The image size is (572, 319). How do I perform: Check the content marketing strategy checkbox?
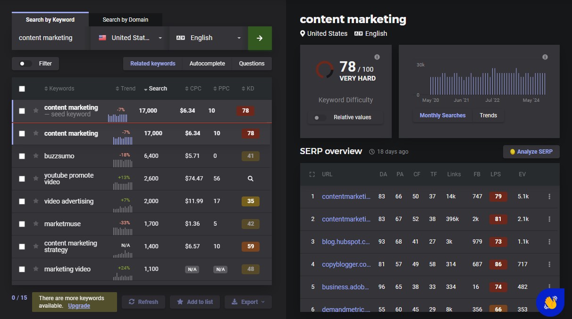tap(22, 246)
